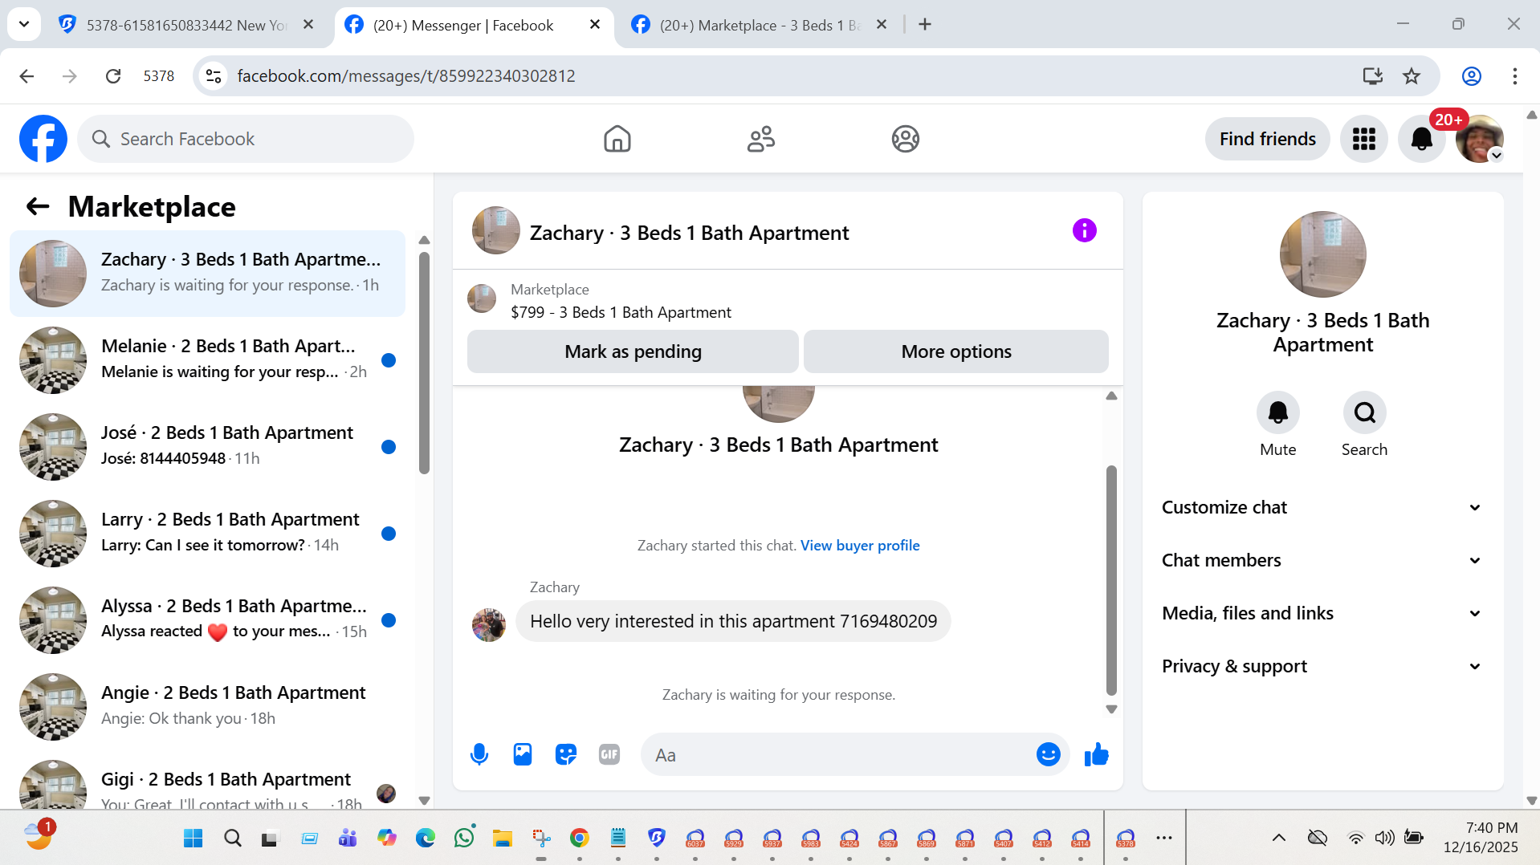Click the Find friends button

1267,139
